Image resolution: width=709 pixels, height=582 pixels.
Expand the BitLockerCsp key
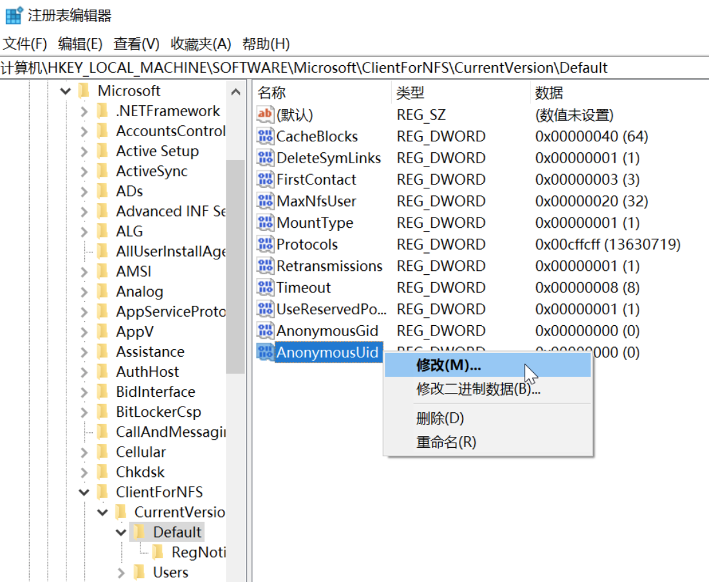click(84, 412)
